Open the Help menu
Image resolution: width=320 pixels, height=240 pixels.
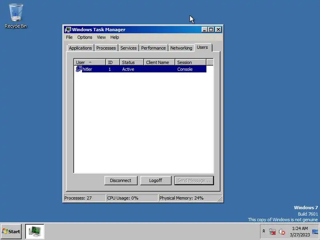(x=114, y=37)
